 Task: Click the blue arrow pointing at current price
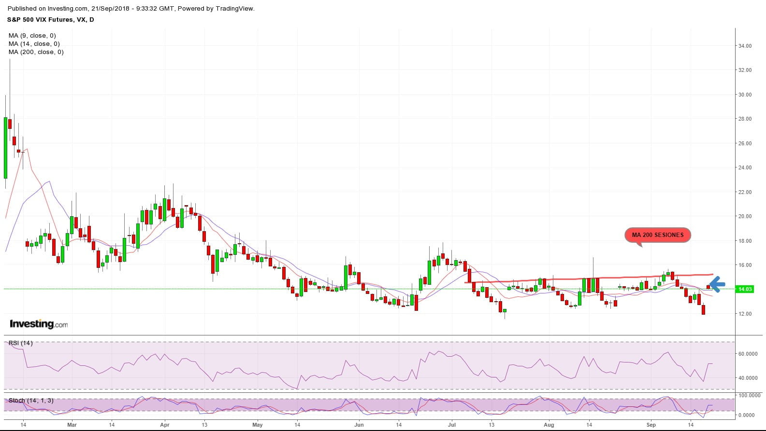[717, 284]
